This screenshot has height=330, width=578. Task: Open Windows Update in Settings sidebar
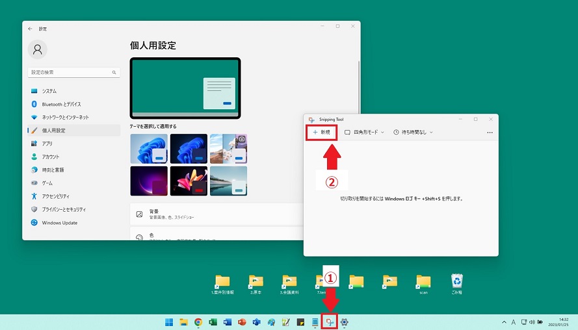pos(73,222)
